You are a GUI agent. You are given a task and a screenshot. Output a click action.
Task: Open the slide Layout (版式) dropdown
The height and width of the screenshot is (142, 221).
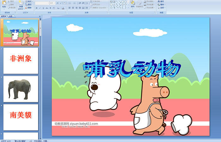pyautogui.click(x=29, y=1)
